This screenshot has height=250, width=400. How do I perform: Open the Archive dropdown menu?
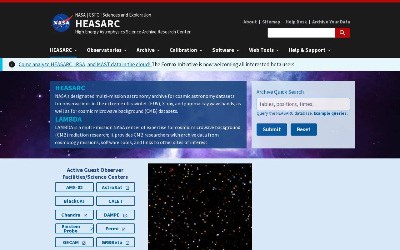tap(148, 50)
